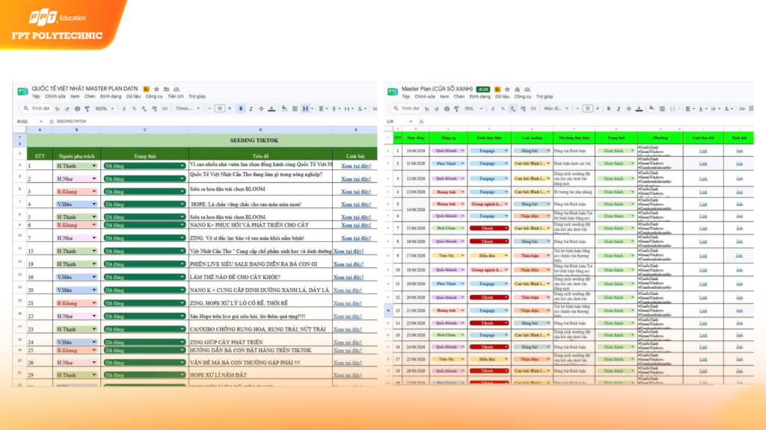
Task: Open the H.Thịnh assignee dropdown in row 1
Action: point(76,166)
